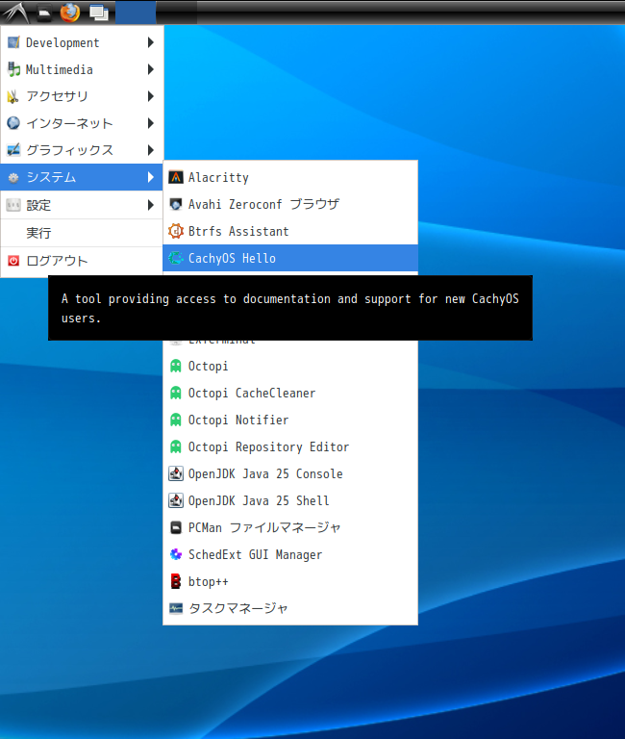Click the SchedExt GUI Manager icon

176,554
